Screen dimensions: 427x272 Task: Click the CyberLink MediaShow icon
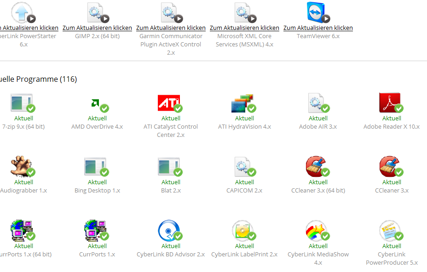point(317,231)
